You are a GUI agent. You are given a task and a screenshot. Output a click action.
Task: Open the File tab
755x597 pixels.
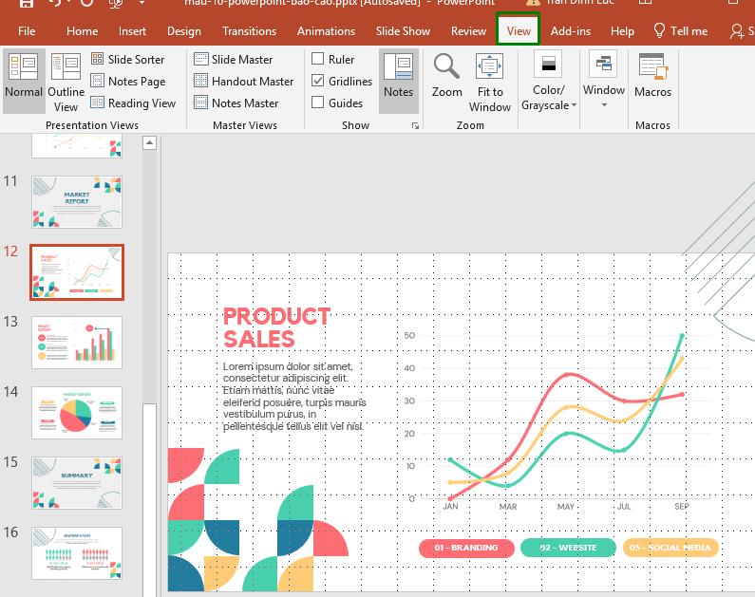[27, 31]
